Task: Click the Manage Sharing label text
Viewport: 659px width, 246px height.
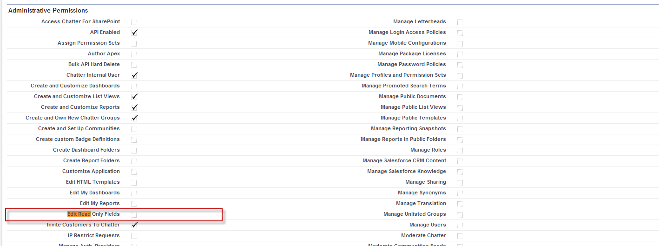Action: coord(426,182)
